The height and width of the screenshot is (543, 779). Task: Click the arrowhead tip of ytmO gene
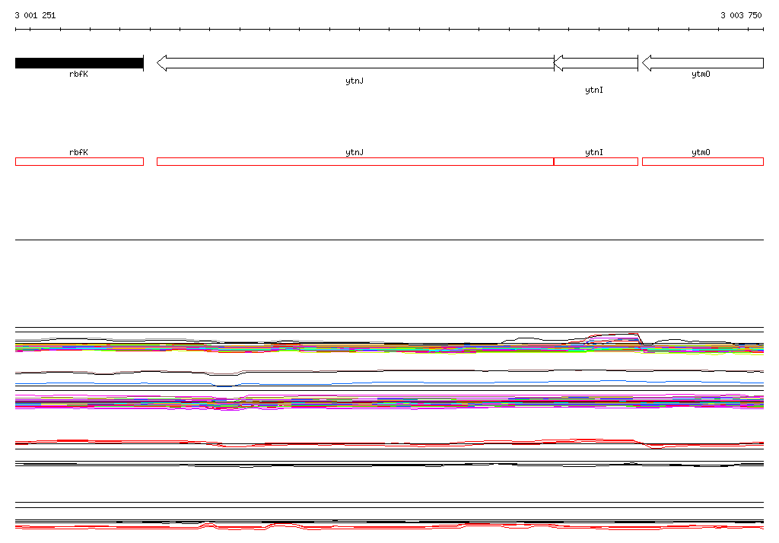click(x=644, y=63)
